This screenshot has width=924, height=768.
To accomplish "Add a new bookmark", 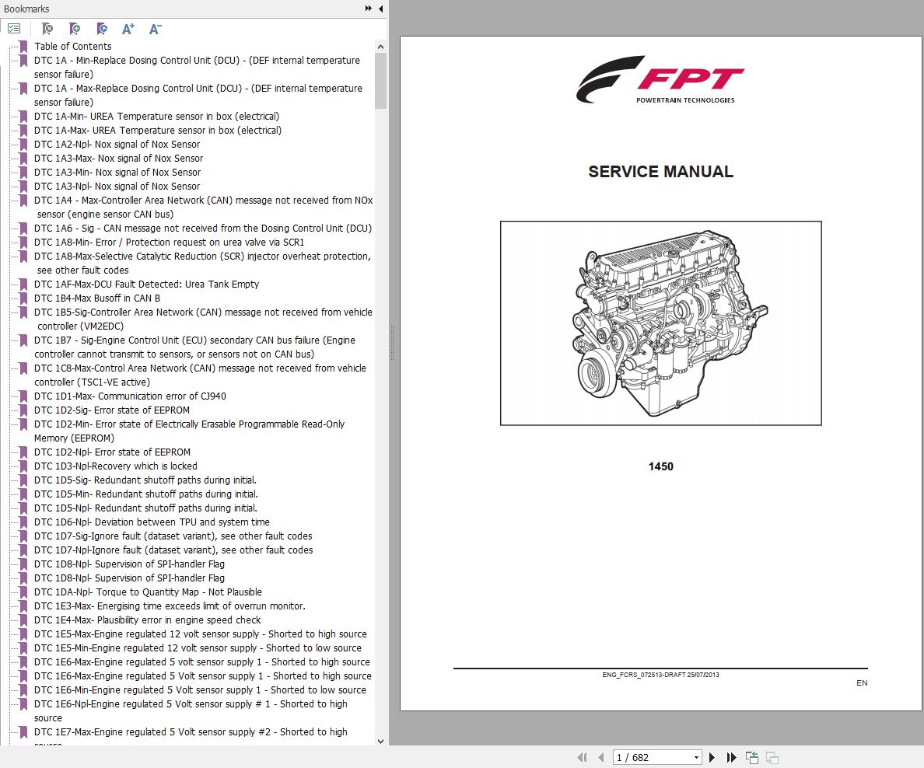I will pos(74,29).
